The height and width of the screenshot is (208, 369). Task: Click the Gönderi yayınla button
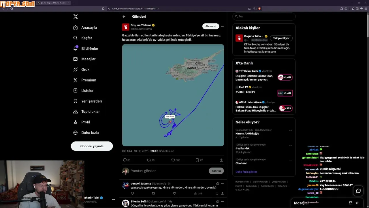tap(92, 146)
